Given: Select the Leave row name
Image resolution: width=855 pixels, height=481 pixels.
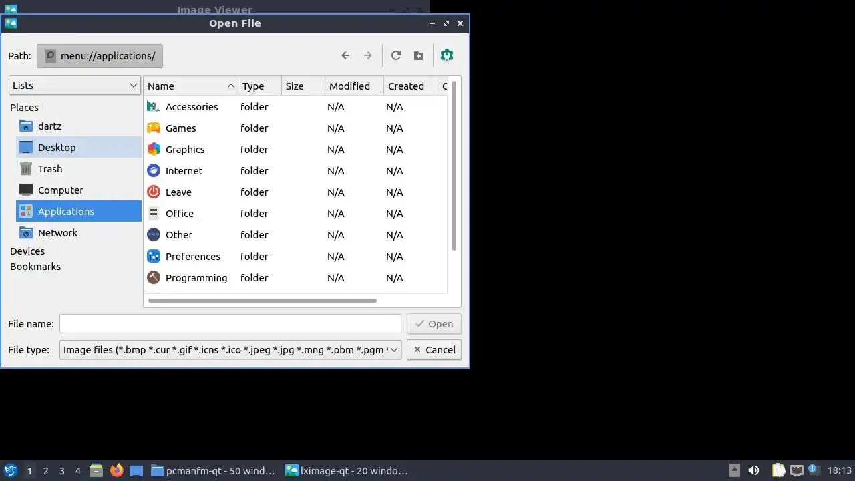Looking at the screenshot, I should click(x=178, y=192).
